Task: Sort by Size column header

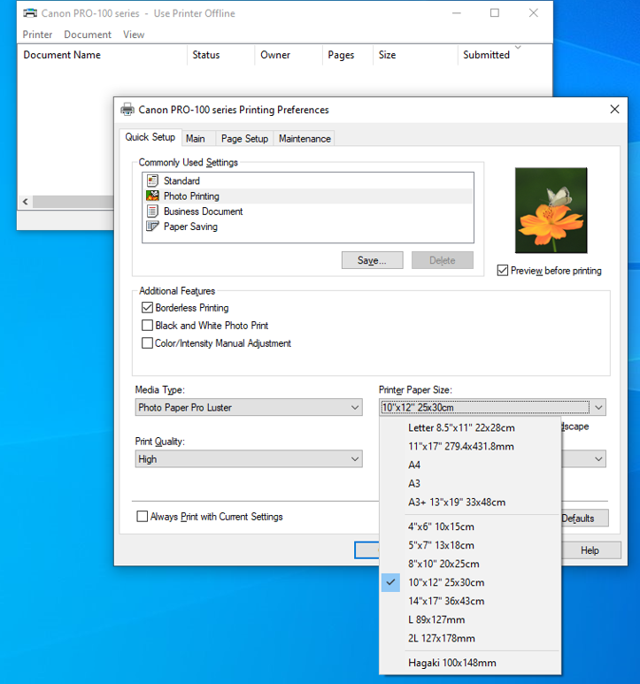Action: pyautogui.click(x=415, y=55)
